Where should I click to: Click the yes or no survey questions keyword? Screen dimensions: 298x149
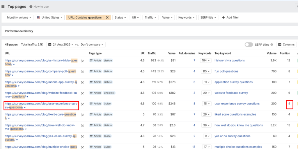click(x=233, y=136)
